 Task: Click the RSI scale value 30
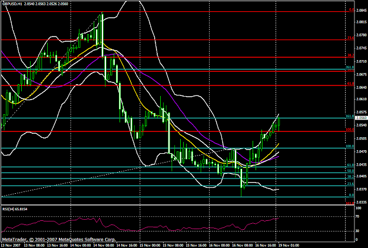(x=357, y=231)
